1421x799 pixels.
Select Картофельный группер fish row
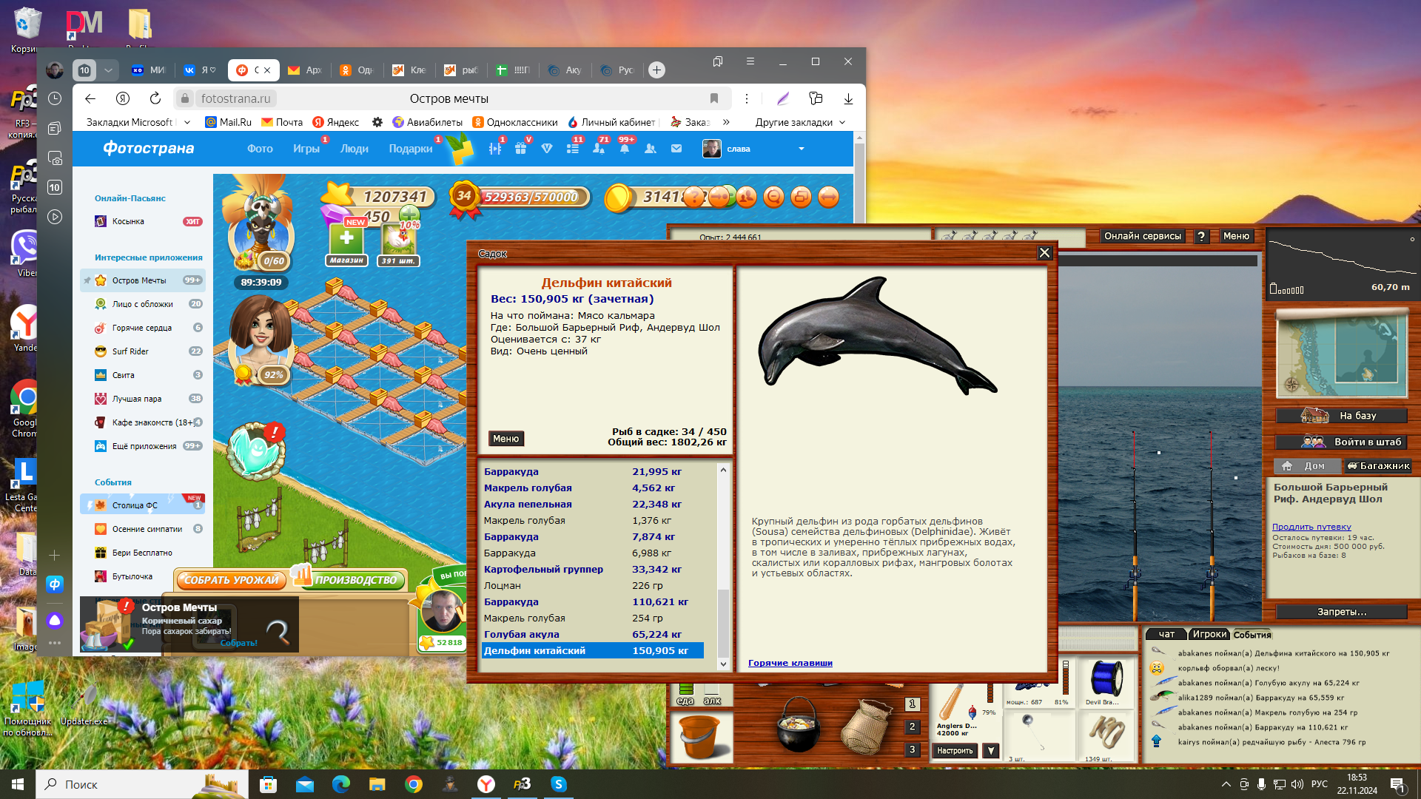592,569
